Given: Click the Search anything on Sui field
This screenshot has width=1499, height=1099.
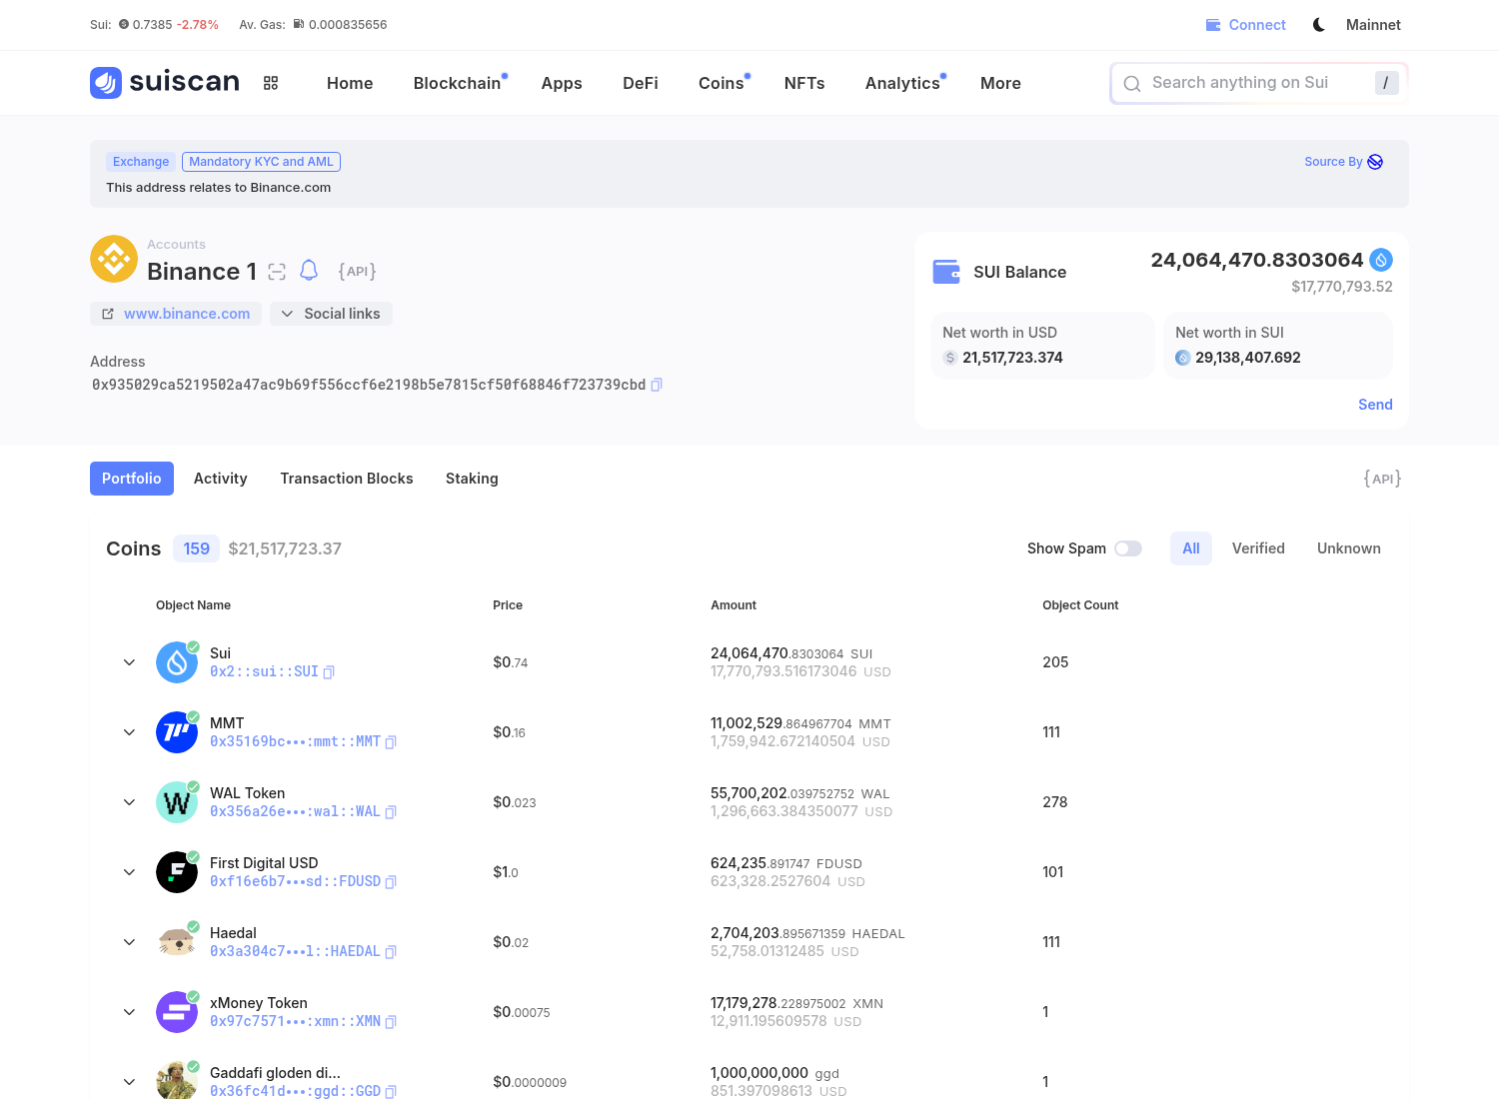Looking at the screenshot, I should 1259,83.
